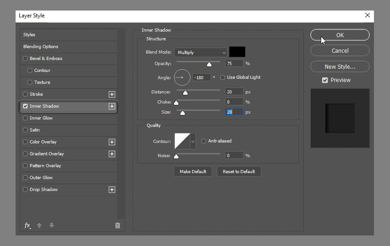Screen dimensions: 390x246
Task: Open the Blend Mode Multiply dropdown
Action: 201,53
